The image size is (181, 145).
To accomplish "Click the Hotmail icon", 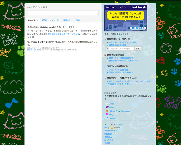I will pos(107,111).
